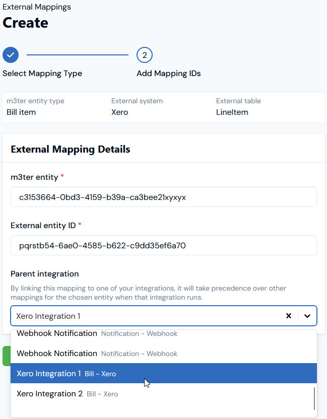Click the LineItem external table value
327x419 pixels.
232,112
